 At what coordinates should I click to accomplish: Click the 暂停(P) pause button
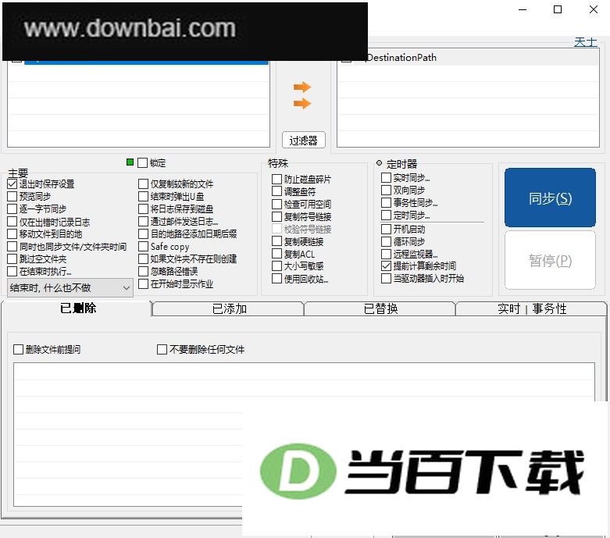[550, 260]
